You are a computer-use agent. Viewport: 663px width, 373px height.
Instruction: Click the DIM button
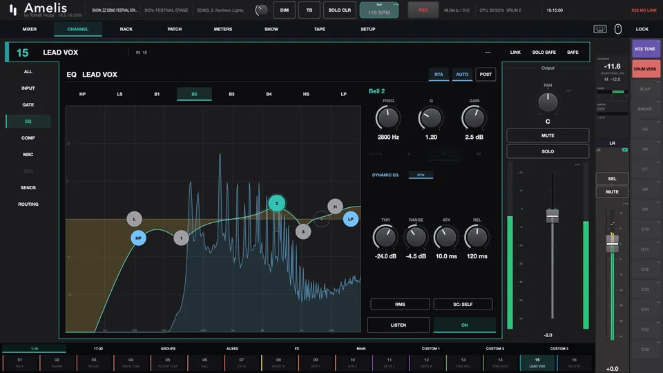(x=284, y=10)
